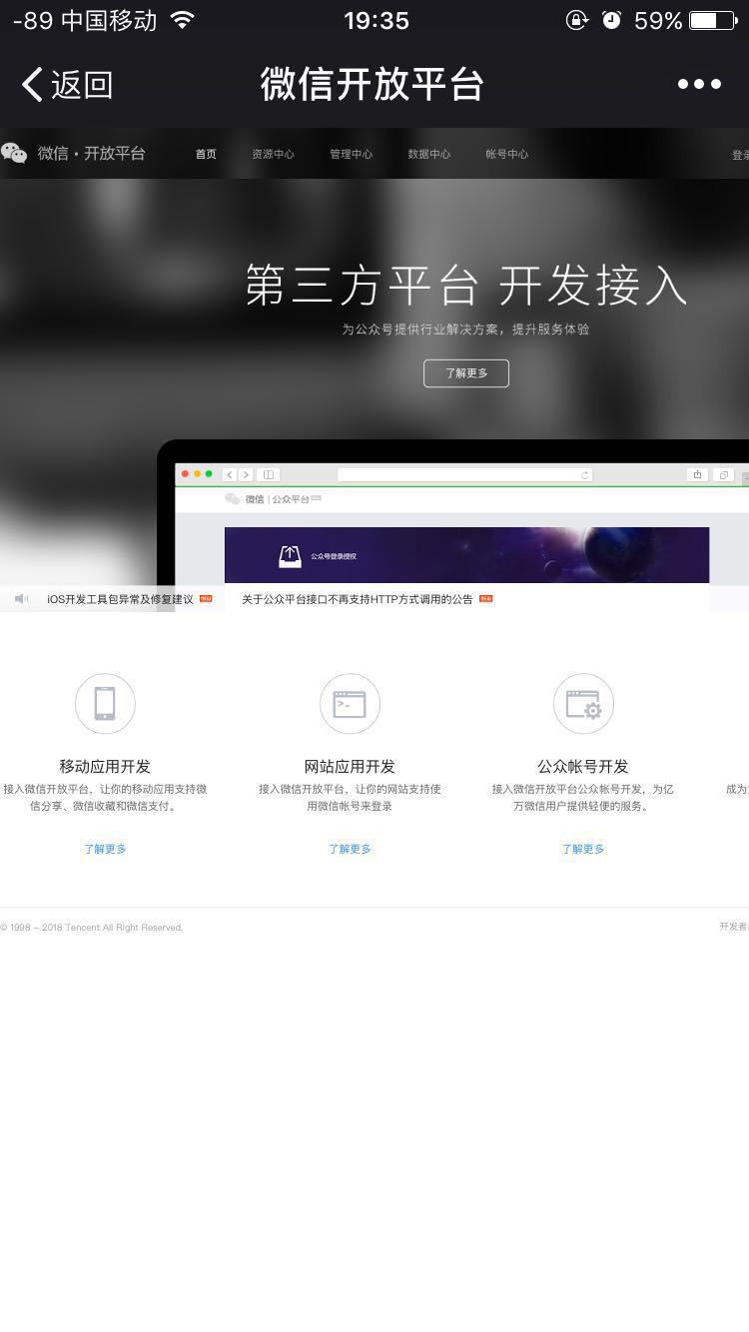
Task: Tap the 返回 back button
Action: click(67, 84)
